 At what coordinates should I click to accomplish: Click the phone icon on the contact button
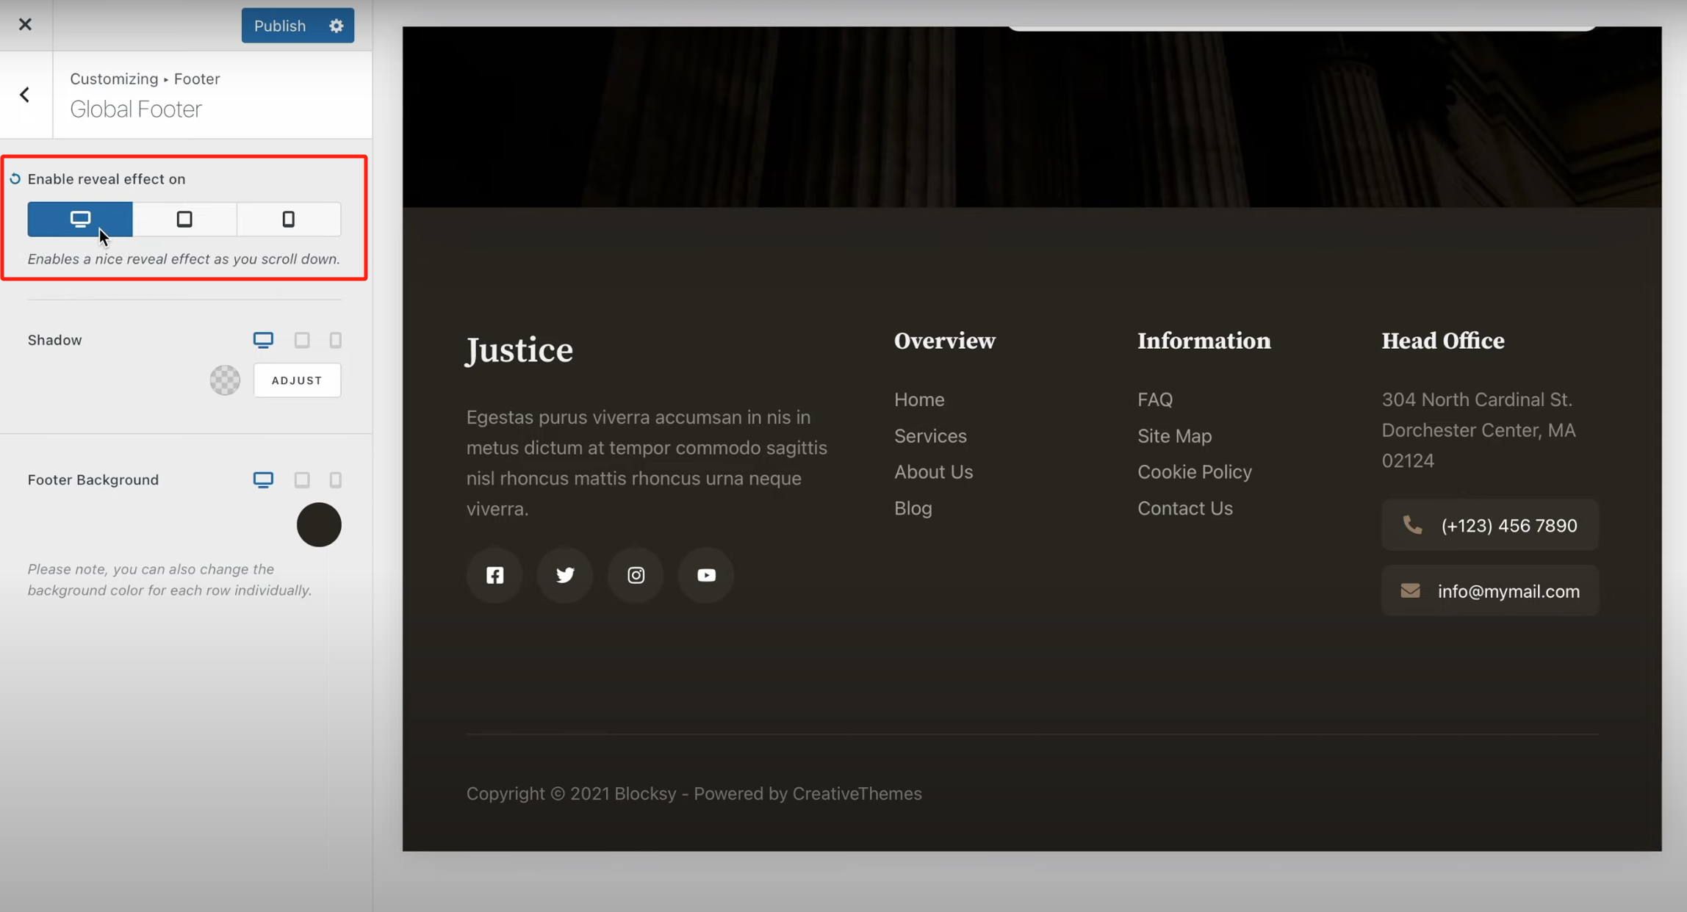[1412, 525]
